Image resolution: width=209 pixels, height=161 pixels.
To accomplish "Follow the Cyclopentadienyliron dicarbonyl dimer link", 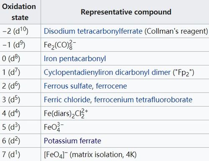I will [107, 73].
